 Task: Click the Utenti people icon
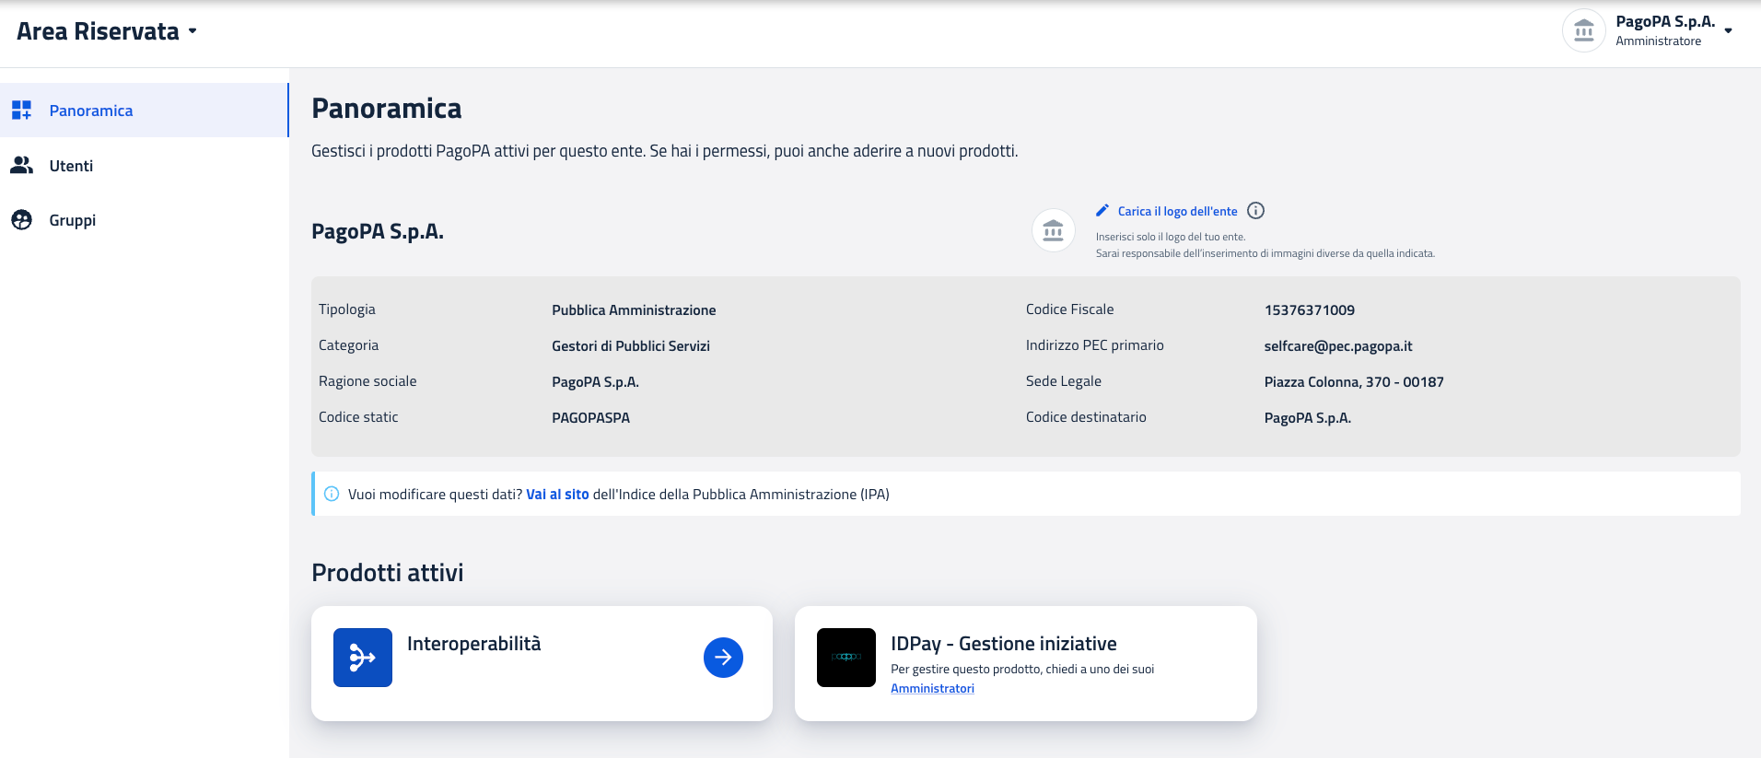(22, 166)
